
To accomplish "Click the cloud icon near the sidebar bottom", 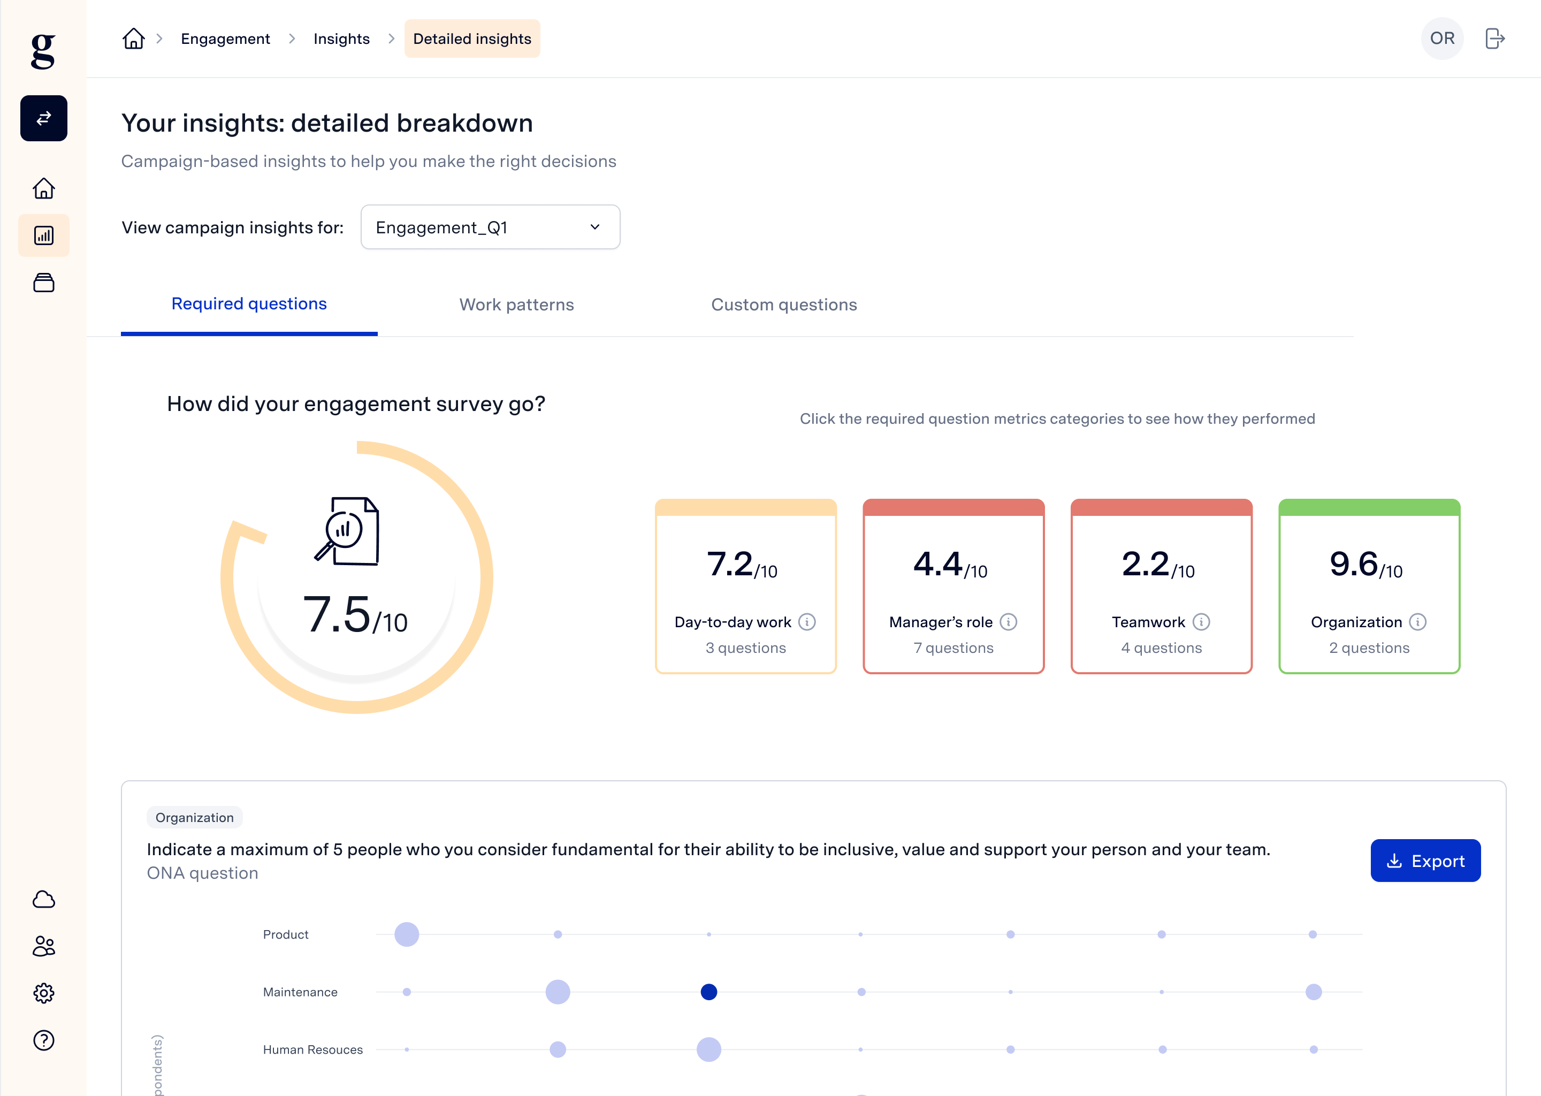I will [x=43, y=899].
